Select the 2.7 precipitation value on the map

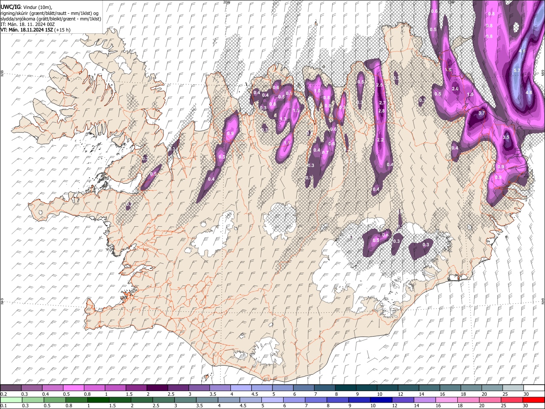(x=382, y=103)
